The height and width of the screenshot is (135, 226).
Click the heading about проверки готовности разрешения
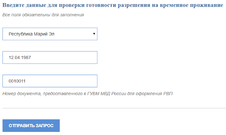click(113, 5)
